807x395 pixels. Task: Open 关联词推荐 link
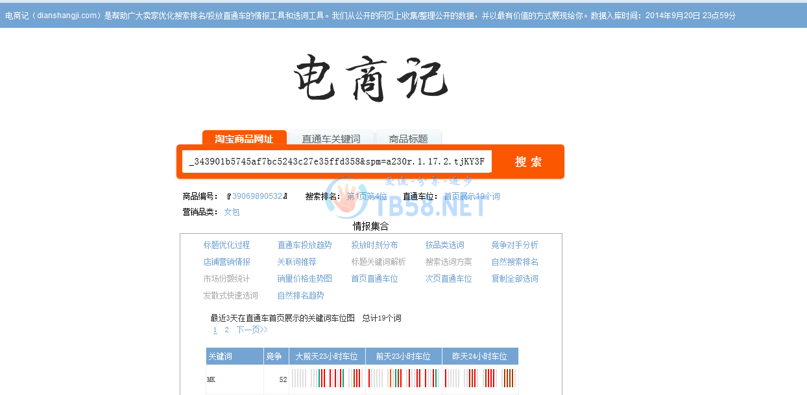coord(296,262)
